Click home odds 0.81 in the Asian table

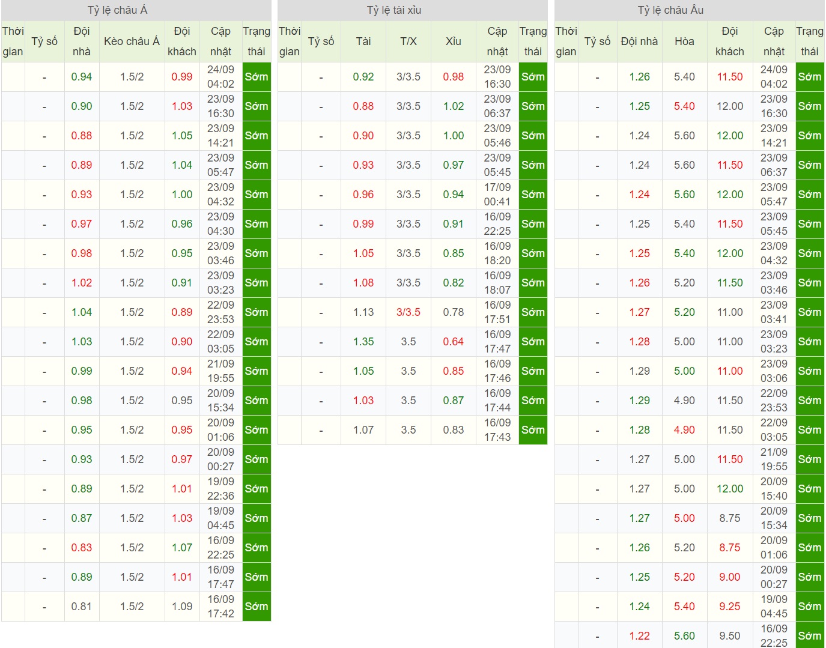tap(82, 607)
